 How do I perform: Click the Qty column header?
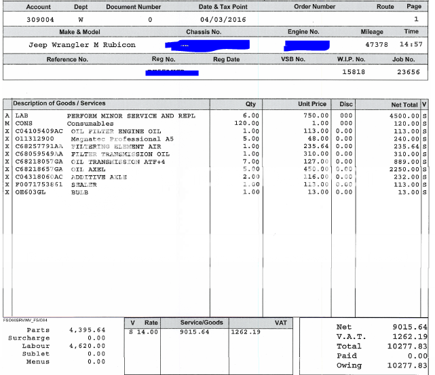250,104
